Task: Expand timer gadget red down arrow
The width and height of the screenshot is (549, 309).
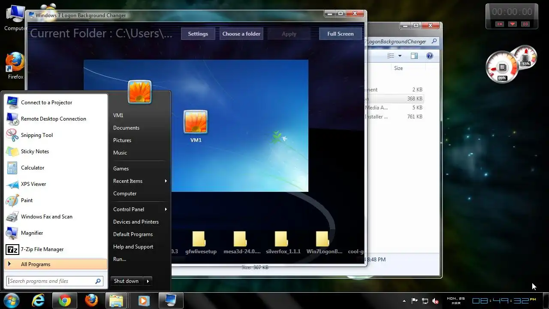Action: 512,24
